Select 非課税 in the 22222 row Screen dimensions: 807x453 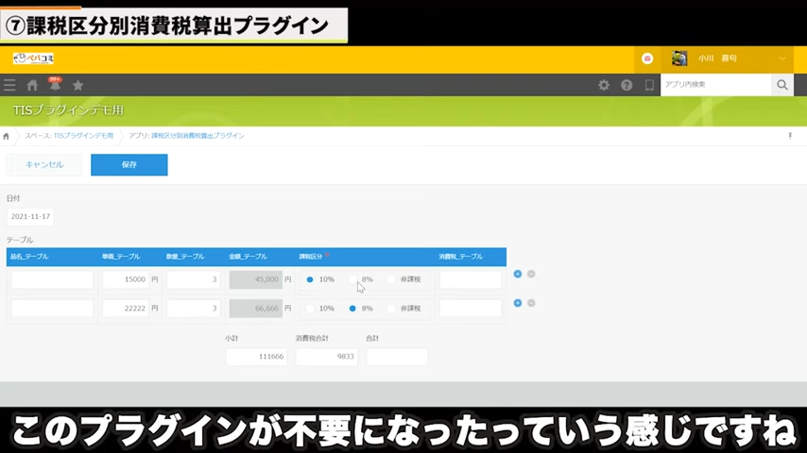[391, 309]
